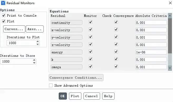Viewport: 173px width, 102px height.
Task: Click equations list scroll-down arrow
Action: click(170, 68)
